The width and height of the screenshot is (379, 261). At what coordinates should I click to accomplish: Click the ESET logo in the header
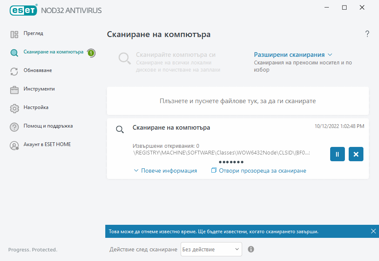point(23,10)
